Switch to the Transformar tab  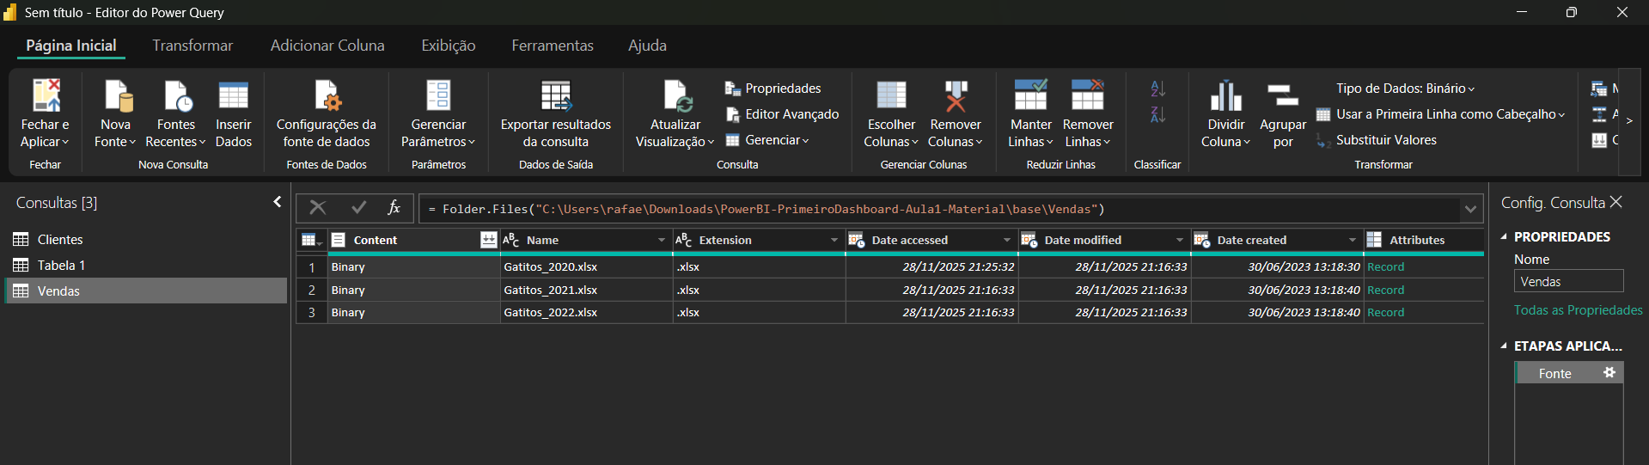point(192,46)
